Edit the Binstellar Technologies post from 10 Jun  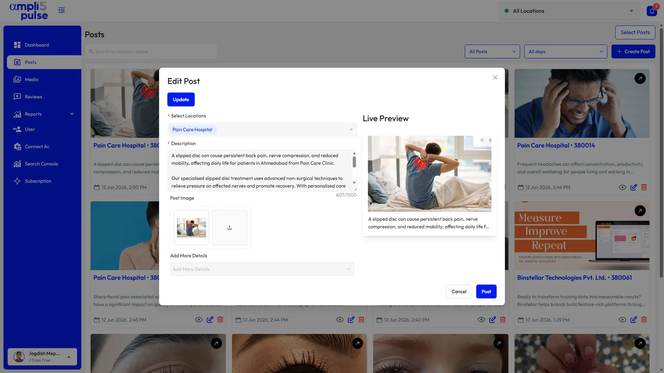pos(633,320)
